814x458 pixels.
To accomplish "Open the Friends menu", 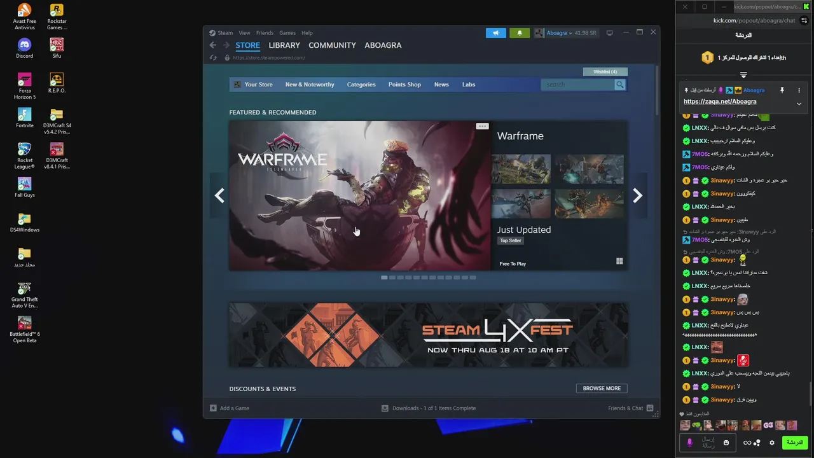I will click(x=265, y=33).
